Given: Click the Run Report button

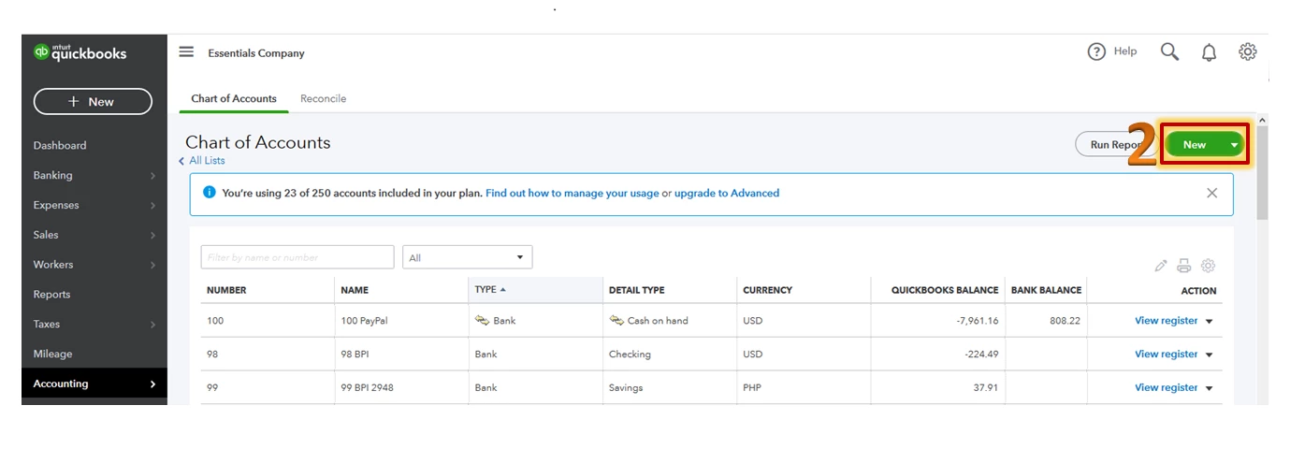Looking at the screenshot, I should point(1117,144).
